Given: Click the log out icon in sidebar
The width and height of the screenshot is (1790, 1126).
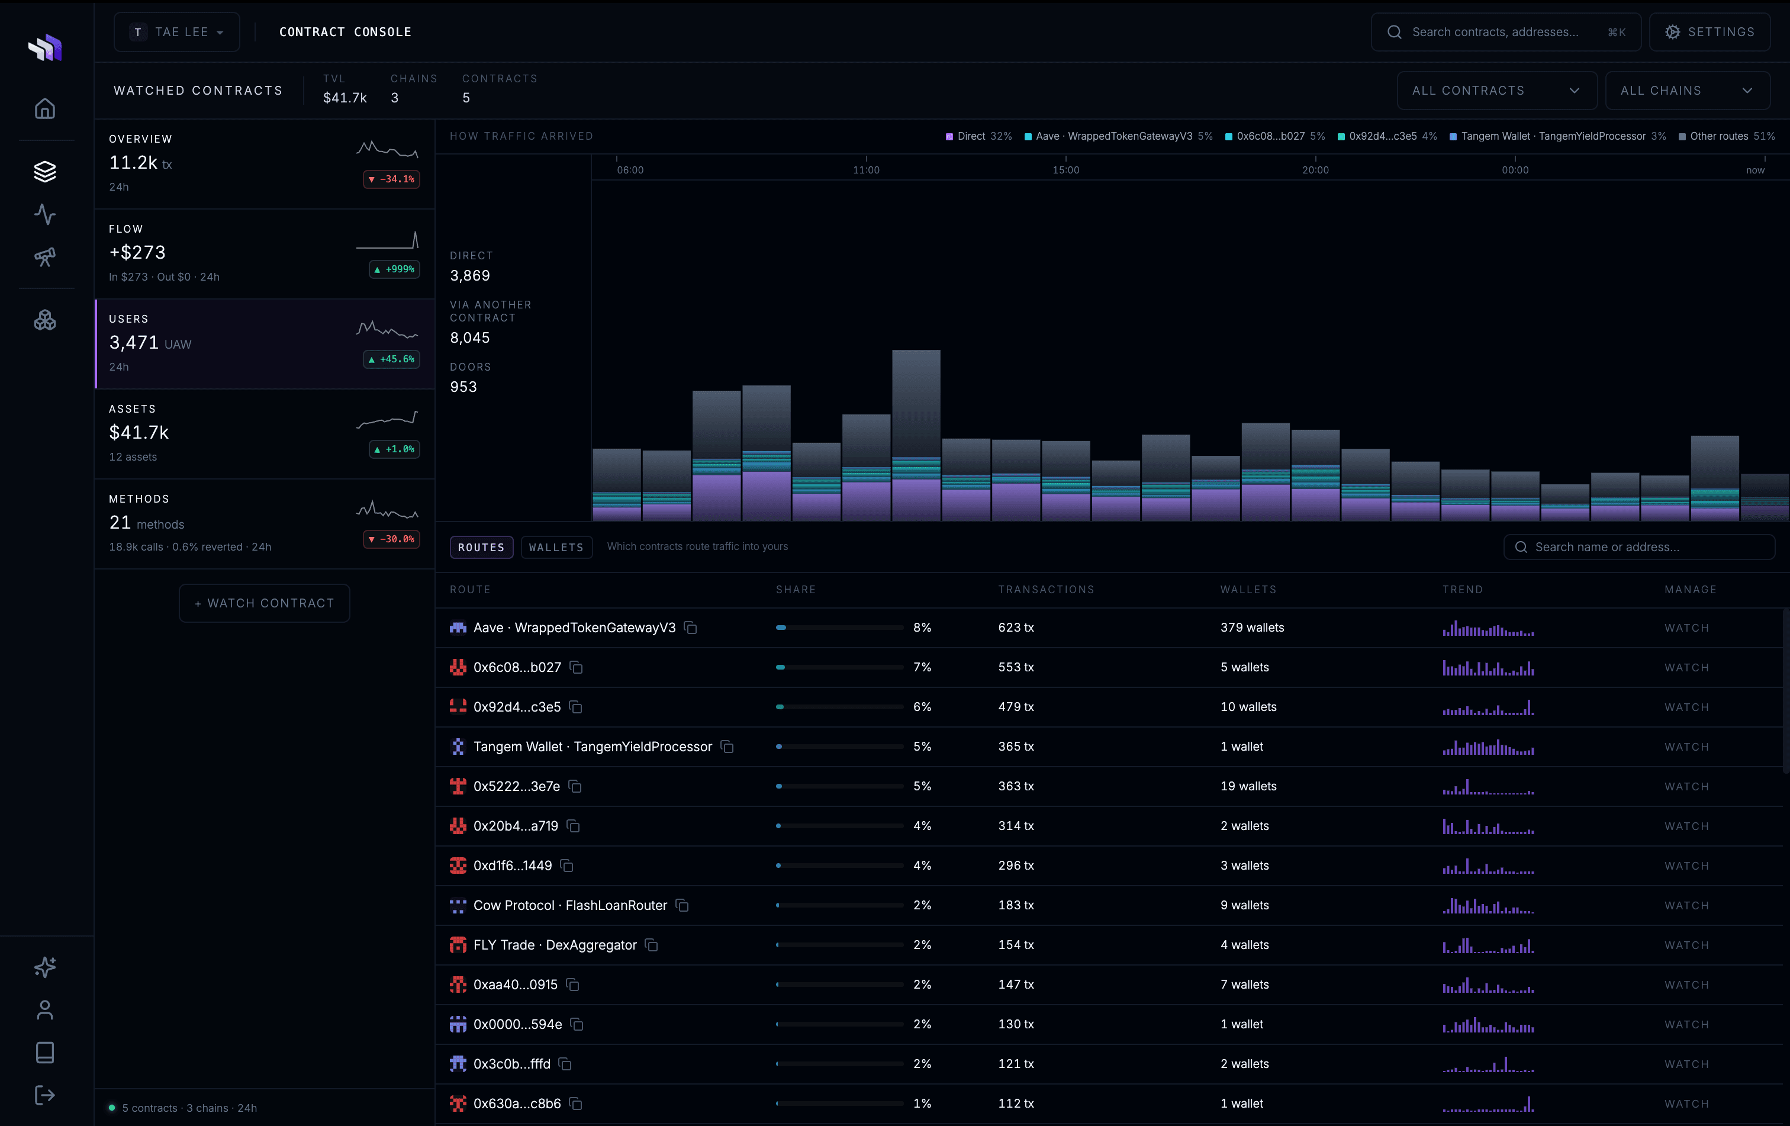Looking at the screenshot, I should 44,1095.
